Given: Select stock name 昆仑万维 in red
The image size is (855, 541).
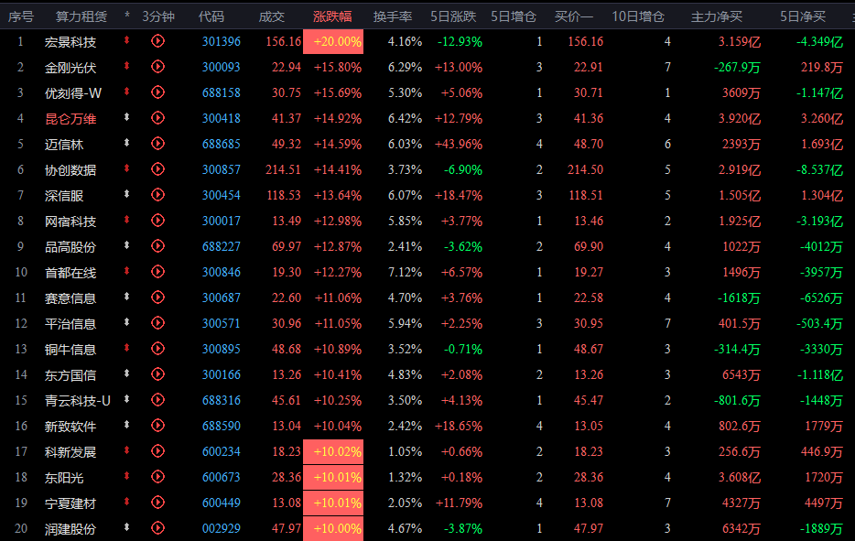Looking at the screenshot, I should [70, 119].
